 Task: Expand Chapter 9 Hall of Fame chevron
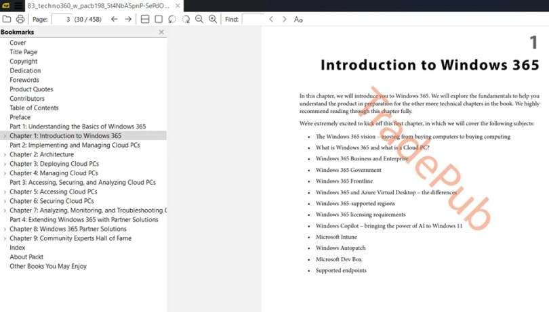click(x=5, y=238)
